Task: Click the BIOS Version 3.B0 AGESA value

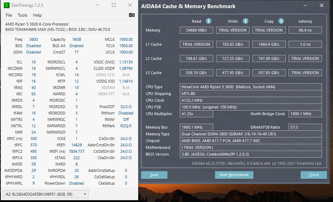Action: 251,154
